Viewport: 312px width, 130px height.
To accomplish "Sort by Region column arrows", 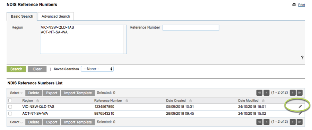I will click(38, 101).
